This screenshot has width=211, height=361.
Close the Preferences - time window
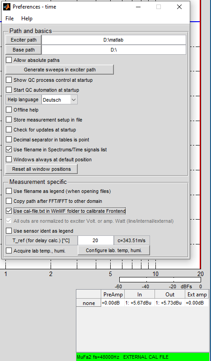coord(179,7)
